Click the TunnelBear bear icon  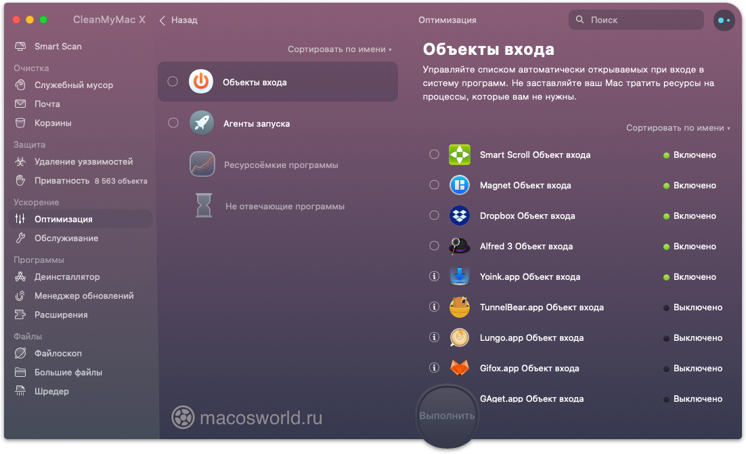(x=460, y=307)
